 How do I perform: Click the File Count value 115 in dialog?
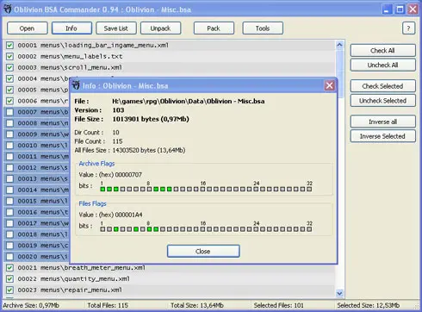click(117, 141)
